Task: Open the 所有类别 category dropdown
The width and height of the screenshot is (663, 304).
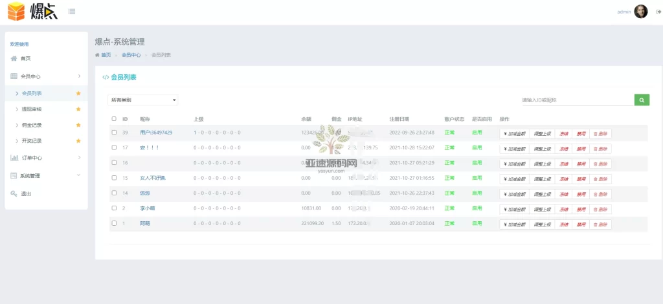Action: [x=143, y=100]
